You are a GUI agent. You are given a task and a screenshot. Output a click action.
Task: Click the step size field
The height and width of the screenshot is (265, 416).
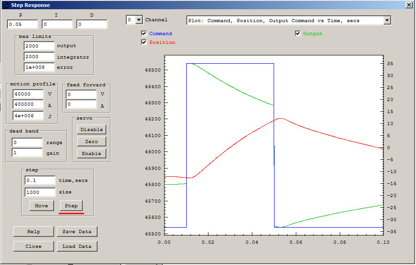[40, 192]
